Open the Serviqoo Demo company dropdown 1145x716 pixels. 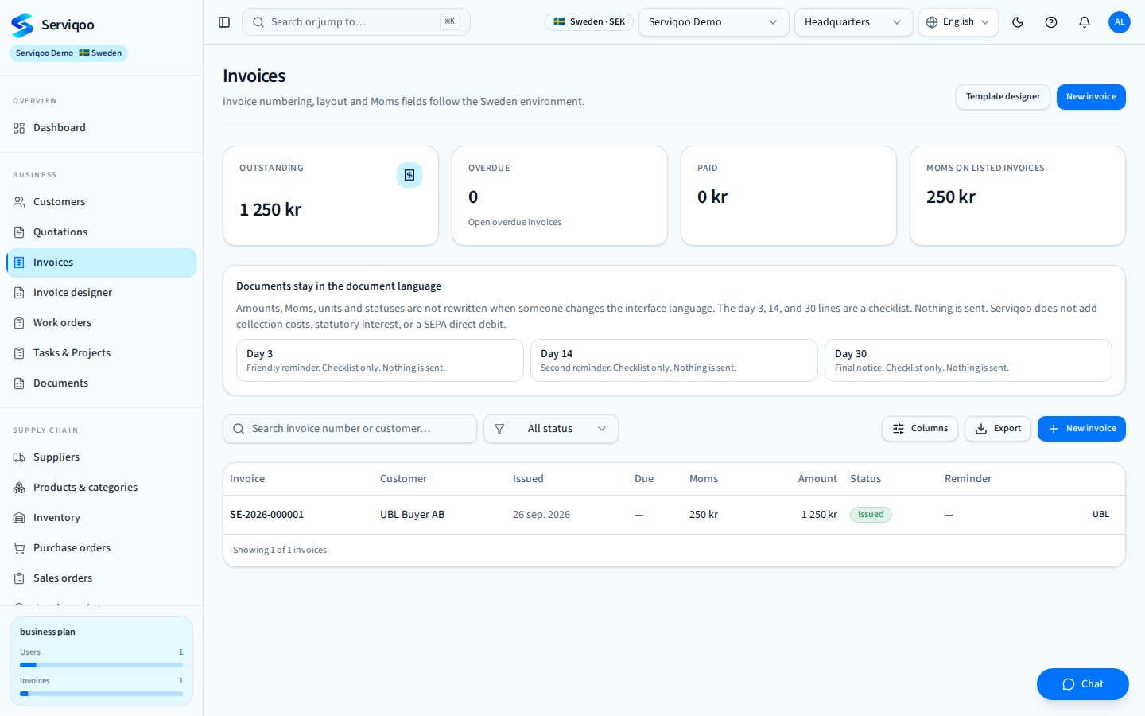[x=714, y=22]
